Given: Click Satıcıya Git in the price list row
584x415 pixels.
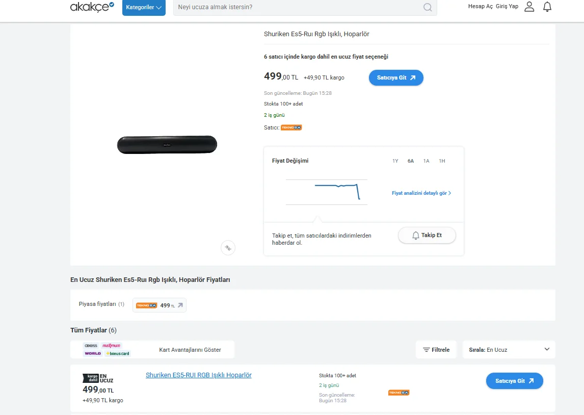Looking at the screenshot, I should 514,381.
